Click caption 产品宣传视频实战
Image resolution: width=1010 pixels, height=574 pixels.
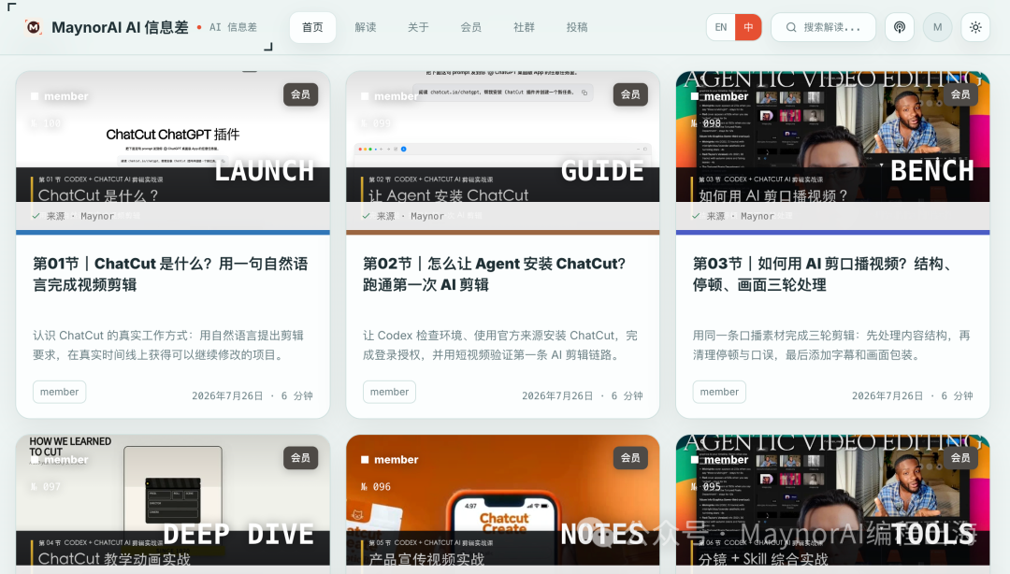click(x=426, y=558)
